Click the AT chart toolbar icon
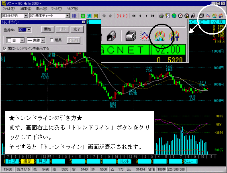Image resolution: width=227 pixels, height=173 pixels. [221, 16]
